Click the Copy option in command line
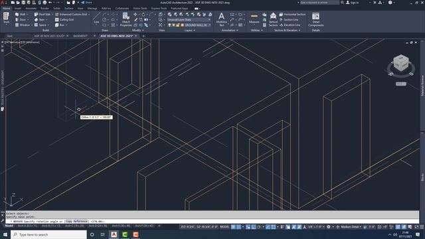Viewport: 425px width, 239px height. (69, 221)
